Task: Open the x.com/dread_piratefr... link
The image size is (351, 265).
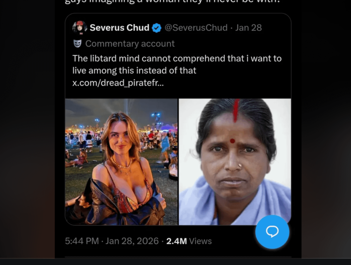Action: [x=118, y=83]
